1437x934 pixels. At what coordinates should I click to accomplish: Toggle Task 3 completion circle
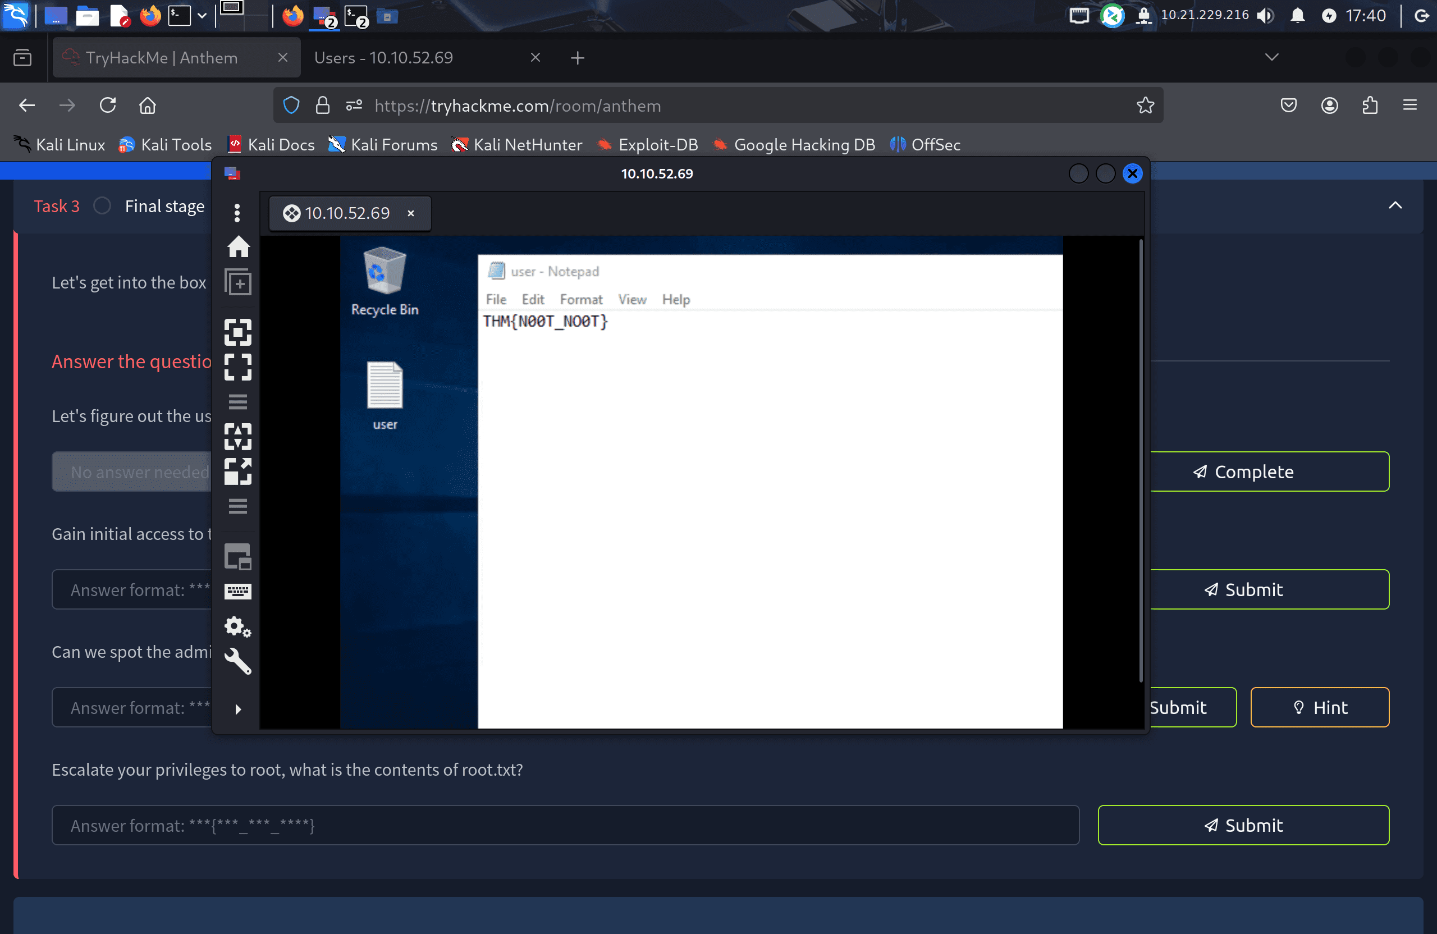(x=102, y=206)
